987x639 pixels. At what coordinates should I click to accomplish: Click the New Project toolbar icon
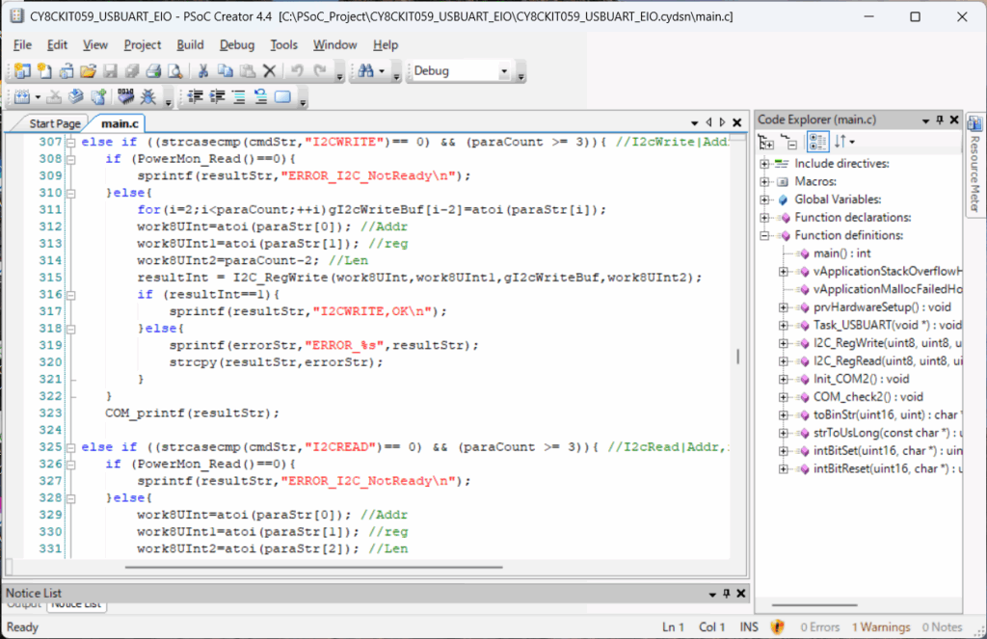click(x=23, y=71)
